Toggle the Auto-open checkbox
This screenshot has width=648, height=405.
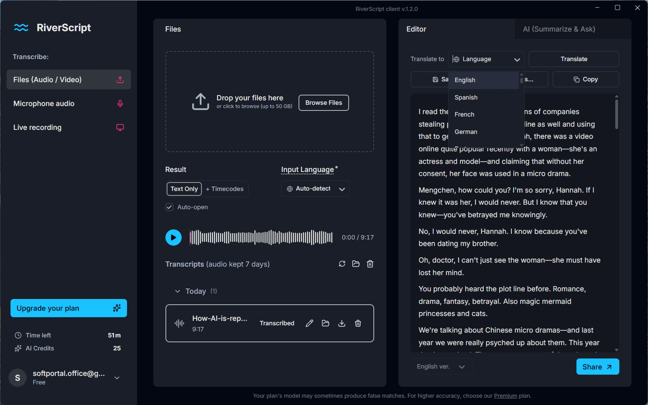pyautogui.click(x=169, y=207)
